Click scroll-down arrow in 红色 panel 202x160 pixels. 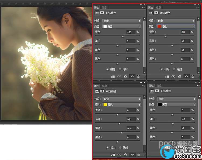(x=199, y=73)
